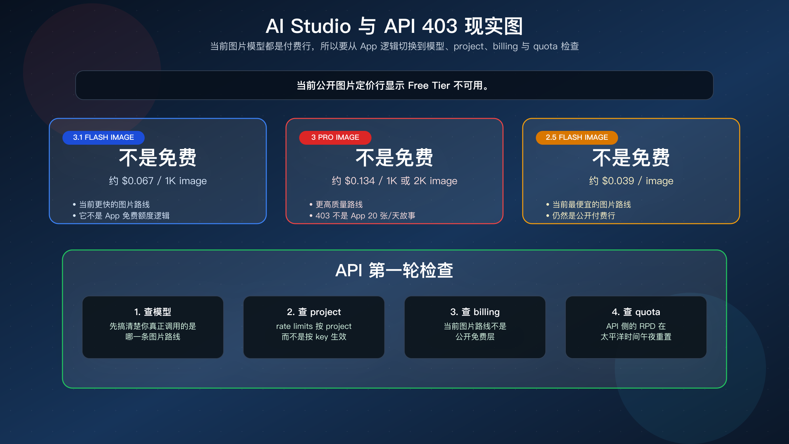
Task: Click the $0.134 / 1K 或 2K image price
Action: (394, 181)
